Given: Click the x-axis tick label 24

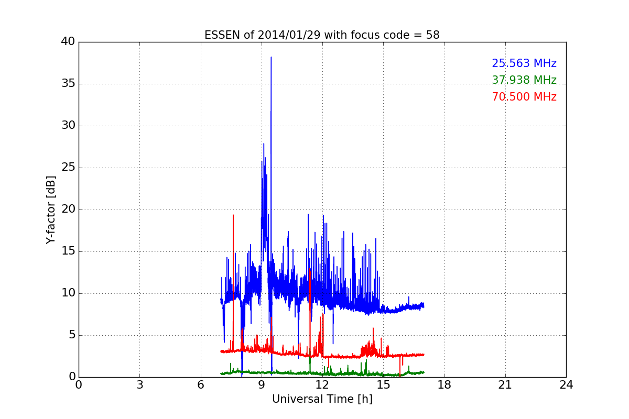Looking at the screenshot, I should point(566,385).
